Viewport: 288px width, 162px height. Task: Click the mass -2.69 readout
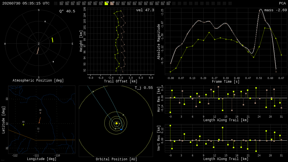coord(276,10)
